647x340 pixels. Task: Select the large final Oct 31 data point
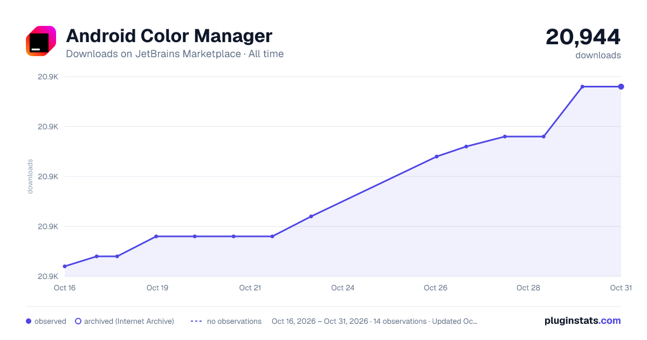[x=621, y=86]
